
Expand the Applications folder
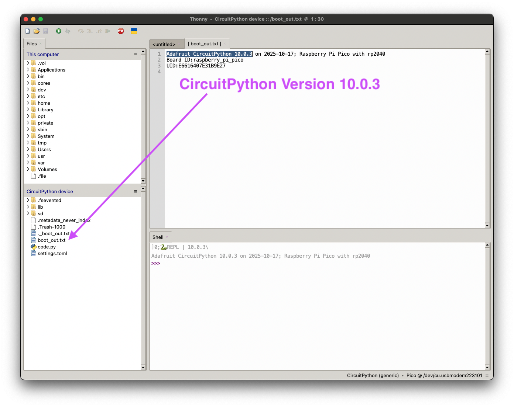coord(28,70)
